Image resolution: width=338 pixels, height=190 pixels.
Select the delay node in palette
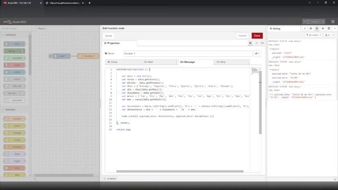14,154
